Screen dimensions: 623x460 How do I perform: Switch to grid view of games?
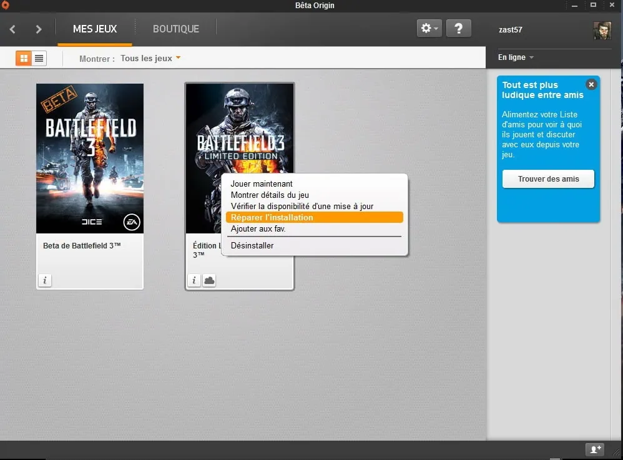point(24,58)
